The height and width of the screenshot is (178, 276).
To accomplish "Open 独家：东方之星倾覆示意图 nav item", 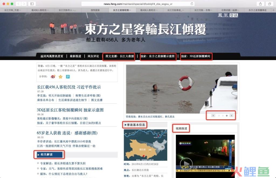I will click(x=157, y=56).
